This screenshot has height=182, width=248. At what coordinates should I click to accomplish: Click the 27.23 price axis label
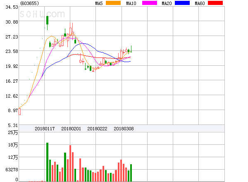12,37
